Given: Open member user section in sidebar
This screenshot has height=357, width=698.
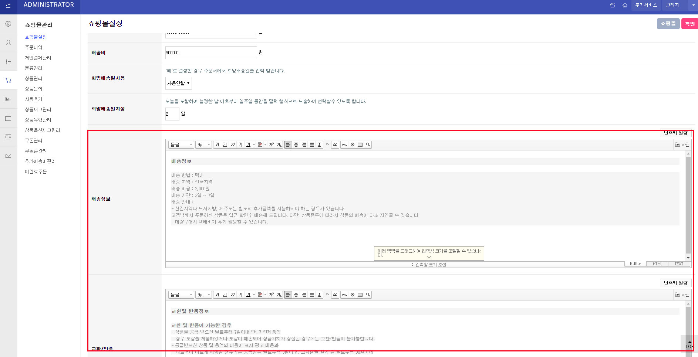Looking at the screenshot, I should click(8, 42).
